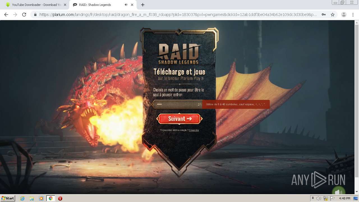359x202 pixels.
Task: Close the YouTube Downloader tab
Action: (65, 5)
